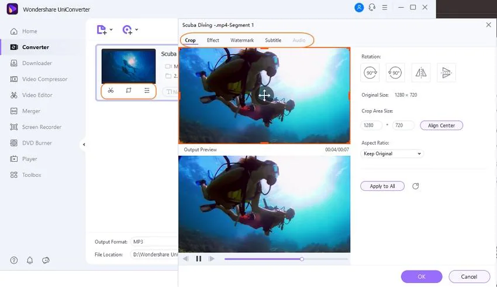Open the Downloader section
The width and height of the screenshot is (497, 287).
tap(31, 63)
